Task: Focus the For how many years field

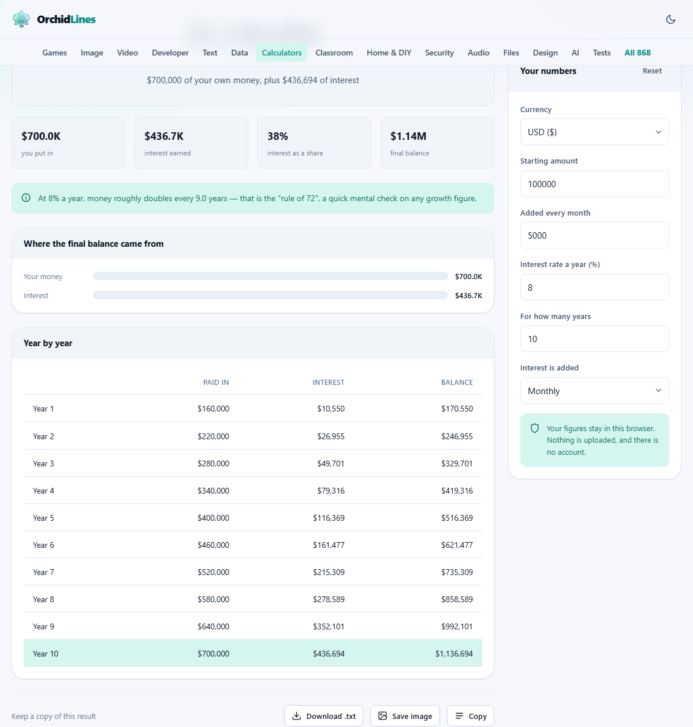Action: [x=594, y=339]
